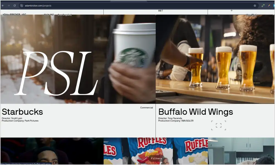Open the dark cinema audience thumbnail

tap(52, 151)
